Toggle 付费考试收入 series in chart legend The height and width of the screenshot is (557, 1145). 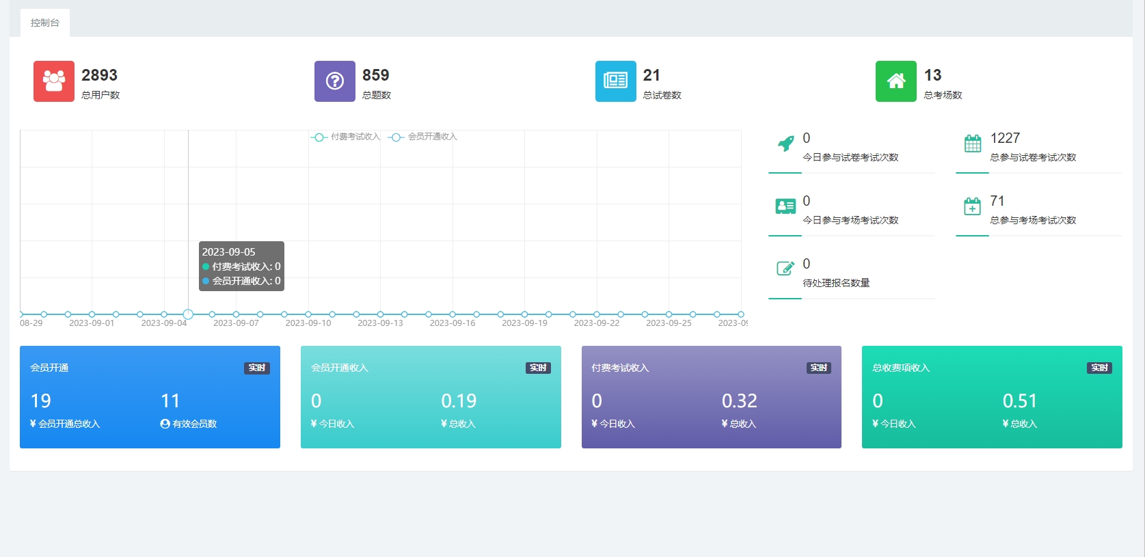click(347, 137)
